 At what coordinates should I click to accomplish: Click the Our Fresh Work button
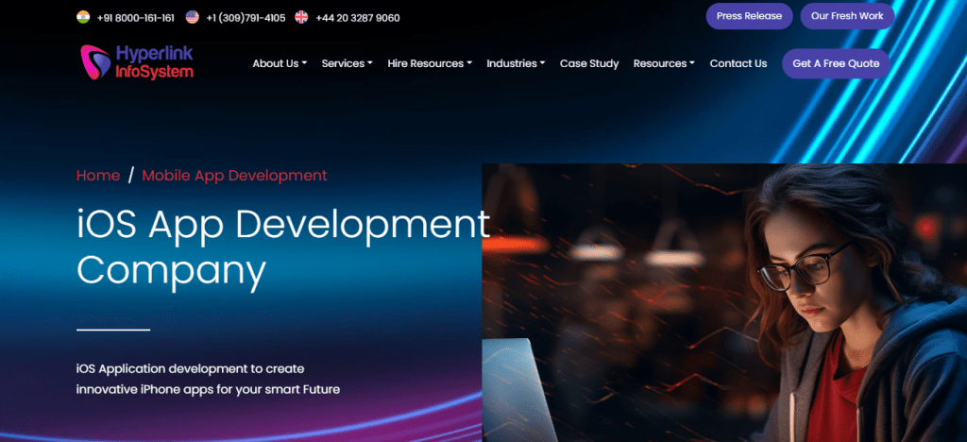click(x=847, y=16)
